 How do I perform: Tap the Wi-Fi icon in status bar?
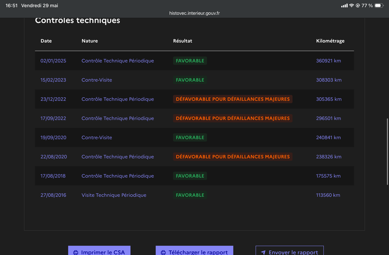pyautogui.click(x=352, y=5)
